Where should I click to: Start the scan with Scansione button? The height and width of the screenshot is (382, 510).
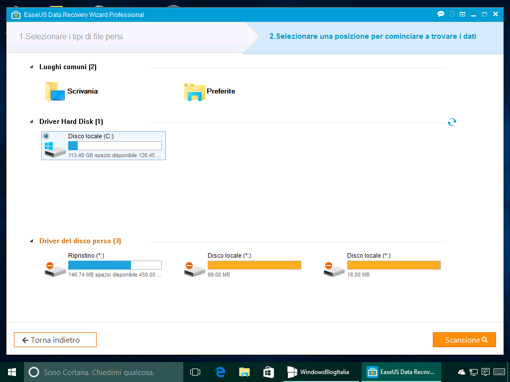coord(464,340)
